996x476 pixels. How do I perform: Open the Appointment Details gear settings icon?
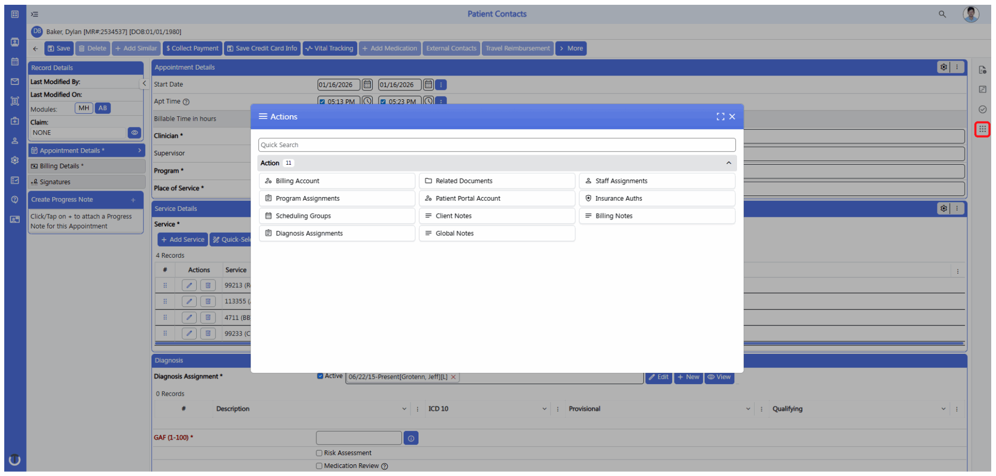click(943, 67)
